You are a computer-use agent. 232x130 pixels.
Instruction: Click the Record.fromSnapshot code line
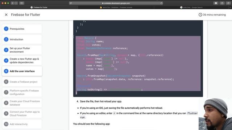(111, 76)
